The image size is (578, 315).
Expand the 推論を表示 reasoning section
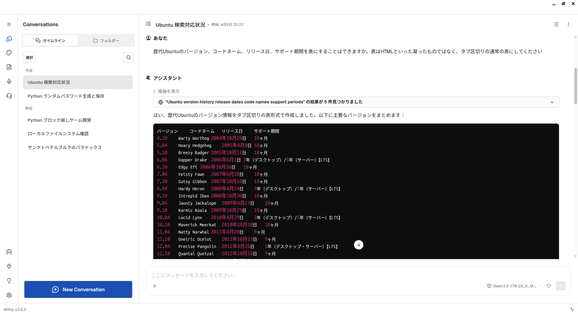point(166,91)
